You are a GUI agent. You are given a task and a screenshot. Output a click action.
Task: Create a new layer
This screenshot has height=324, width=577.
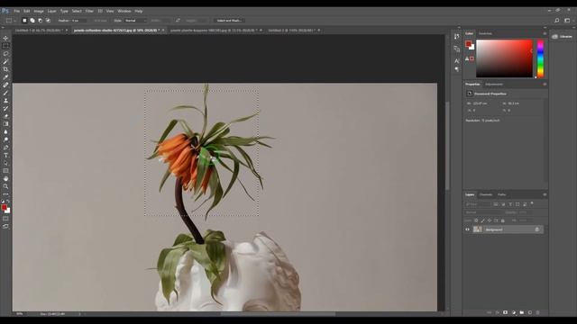coord(530,312)
